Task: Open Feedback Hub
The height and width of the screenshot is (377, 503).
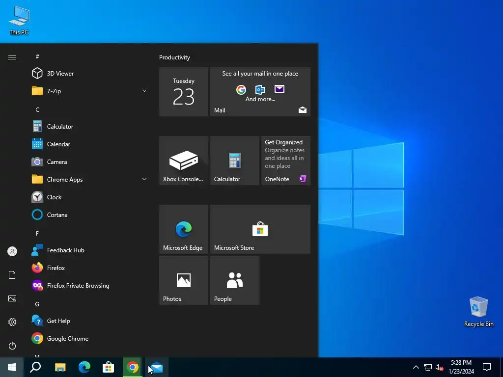Action: pyautogui.click(x=89, y=250)
